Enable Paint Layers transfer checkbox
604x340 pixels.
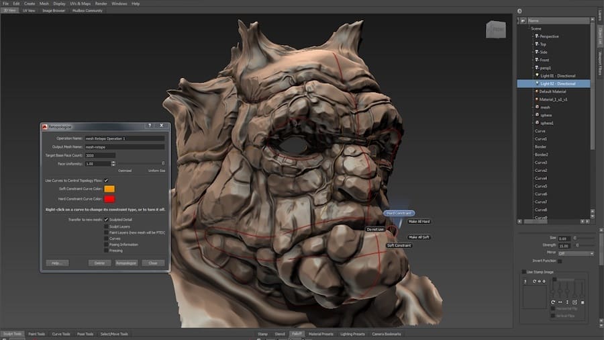pos(106,232)
